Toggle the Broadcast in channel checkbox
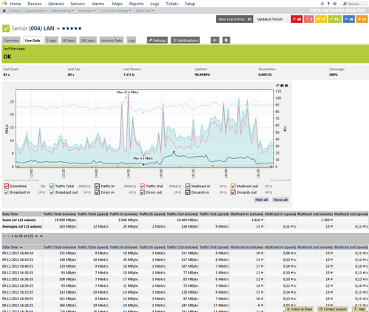Image resolution: width=369 pixels, height=312 pixels. click(7, 192)
